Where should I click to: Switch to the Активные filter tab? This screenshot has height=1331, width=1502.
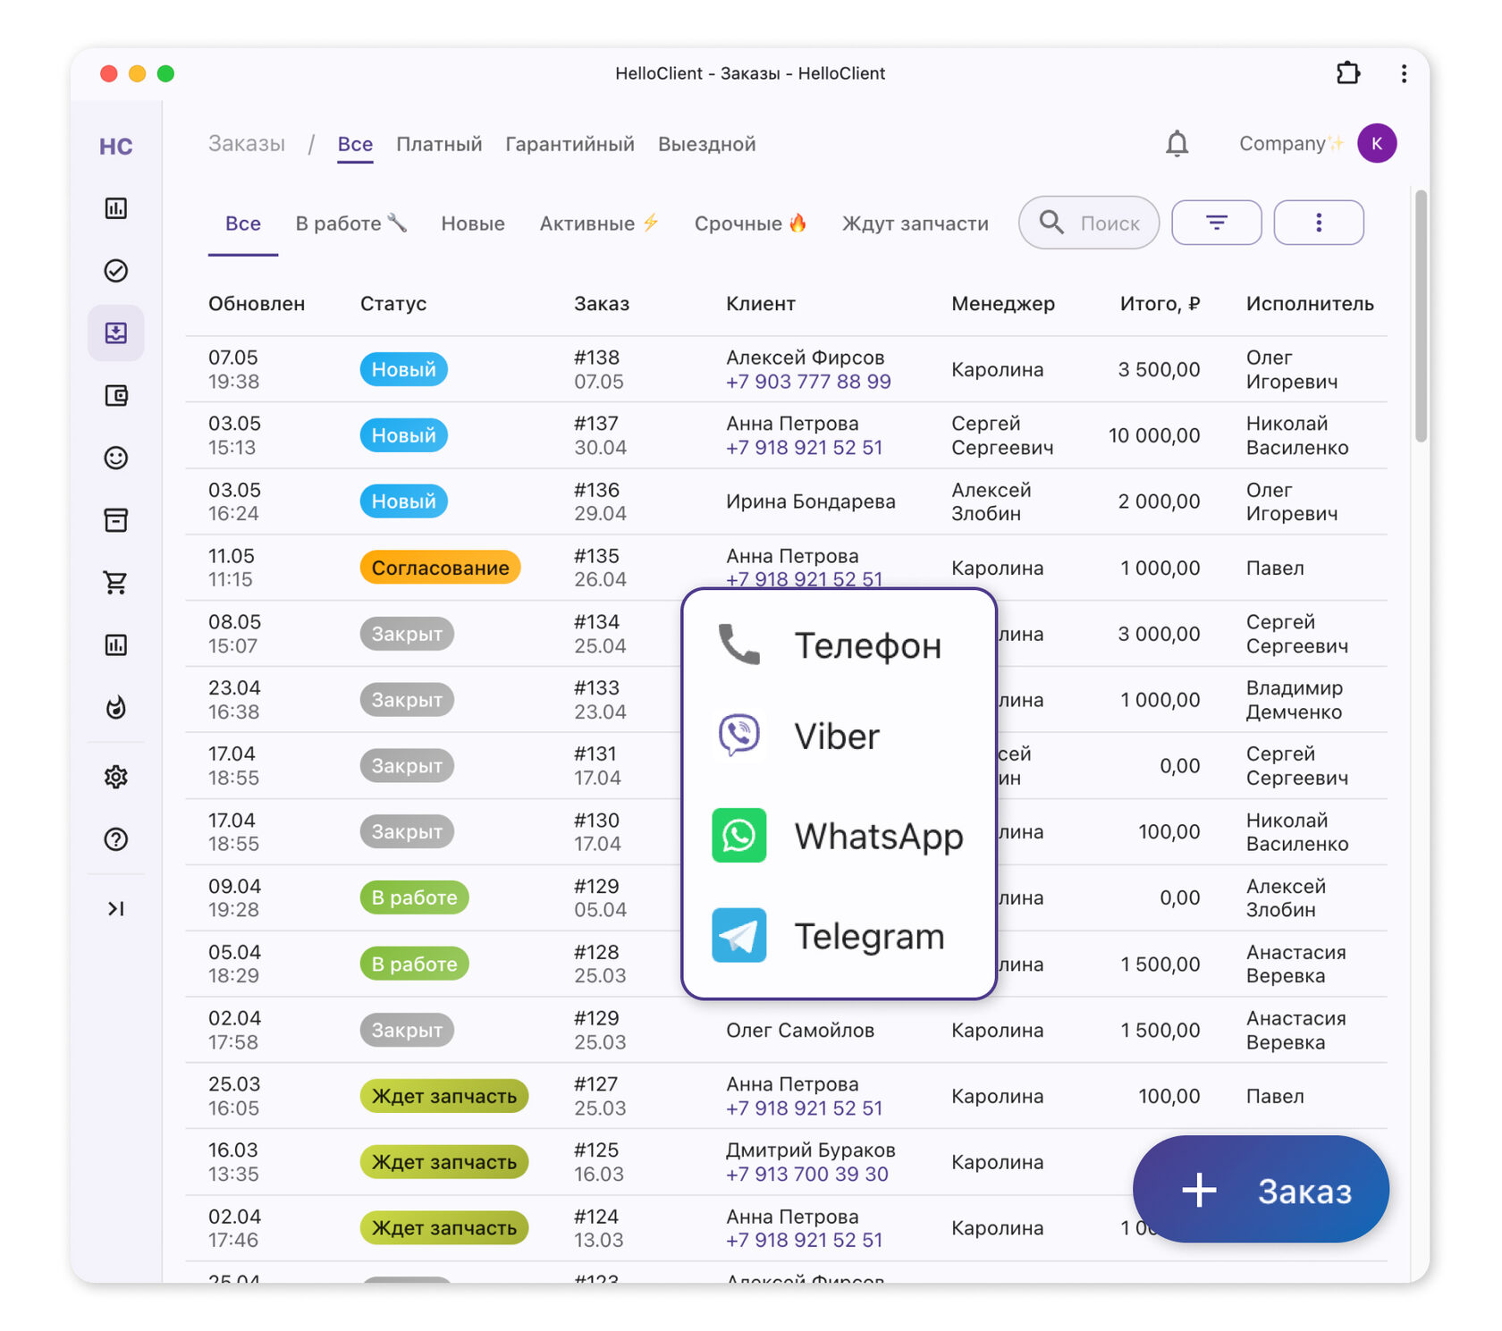click(x=599, y=223)
